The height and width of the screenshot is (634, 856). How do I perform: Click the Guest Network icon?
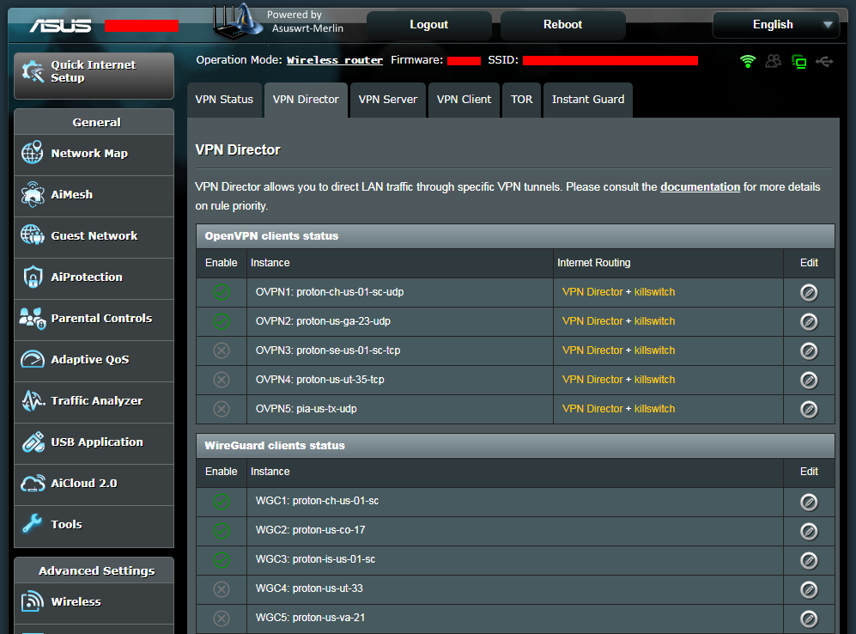pos(33,235)
